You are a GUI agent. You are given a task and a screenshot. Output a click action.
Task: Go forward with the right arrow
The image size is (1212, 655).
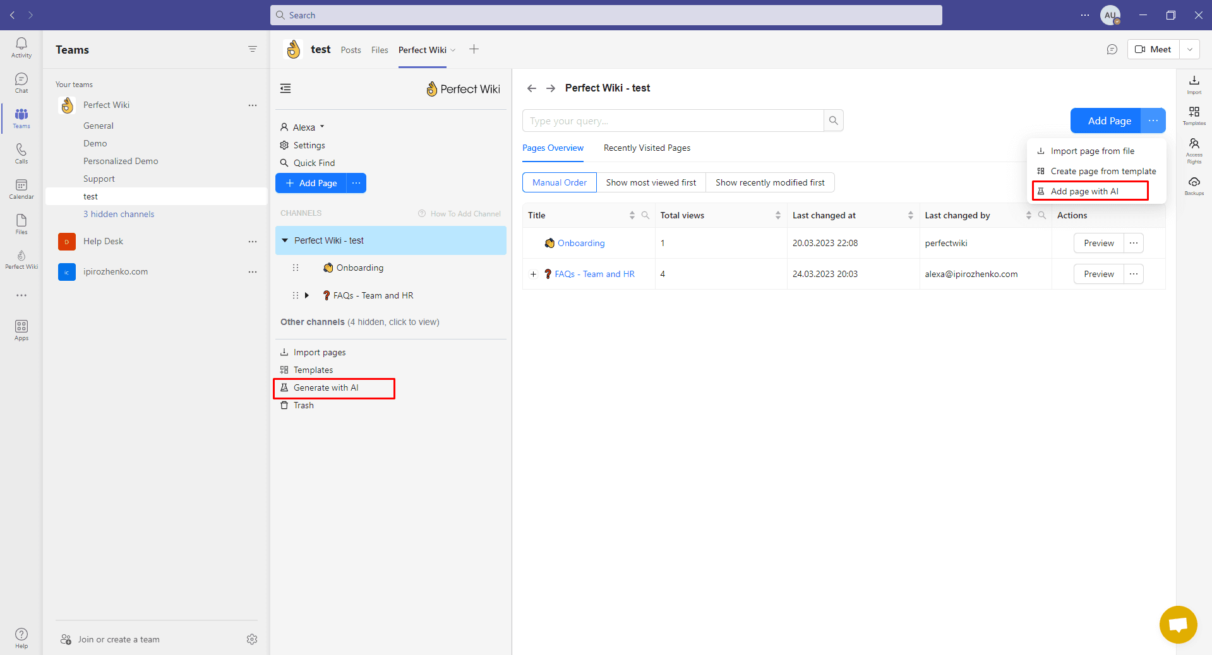click(x=551, y=88)
